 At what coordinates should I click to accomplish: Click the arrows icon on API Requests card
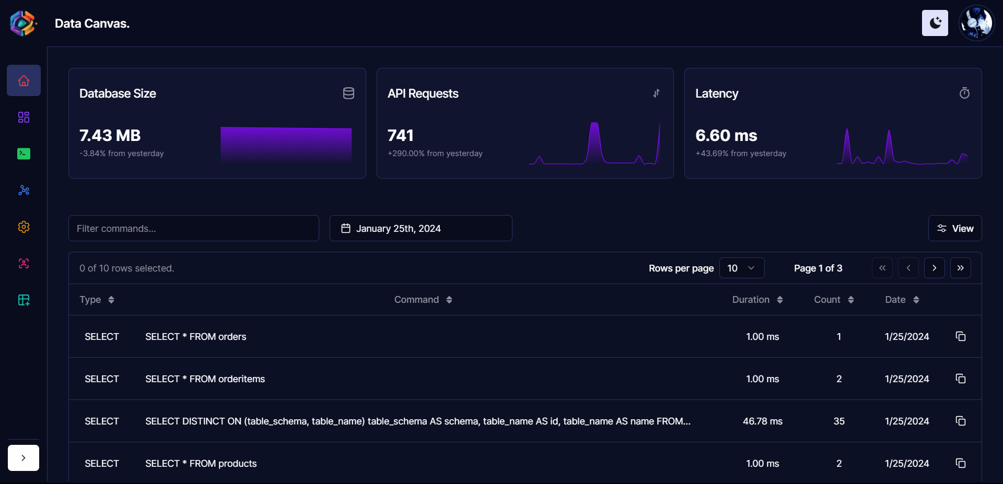pos(656,93)
